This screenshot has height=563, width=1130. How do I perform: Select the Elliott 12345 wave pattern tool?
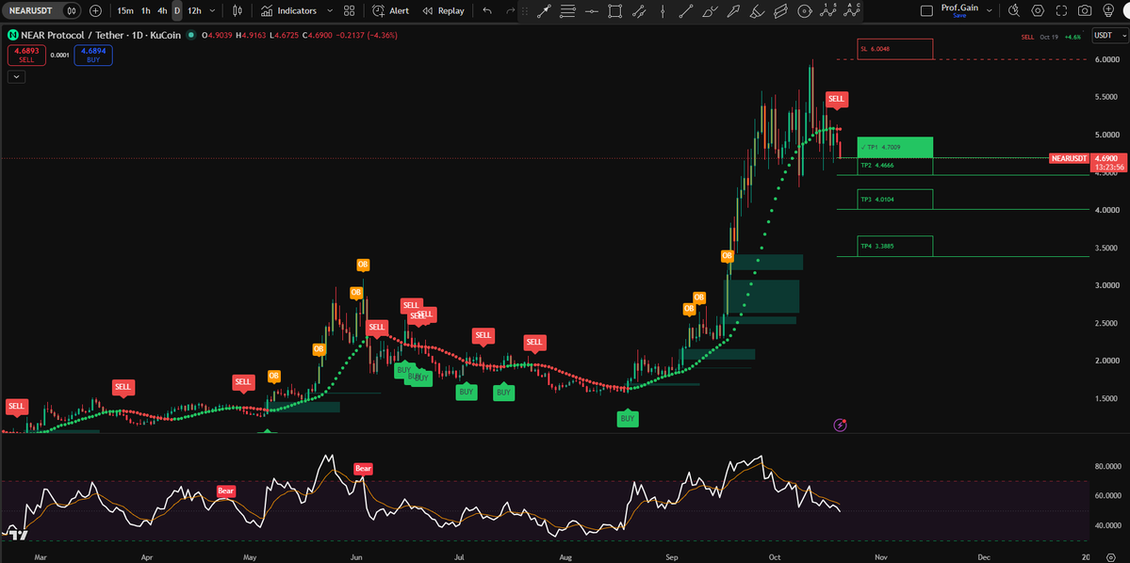click(828, 10)
